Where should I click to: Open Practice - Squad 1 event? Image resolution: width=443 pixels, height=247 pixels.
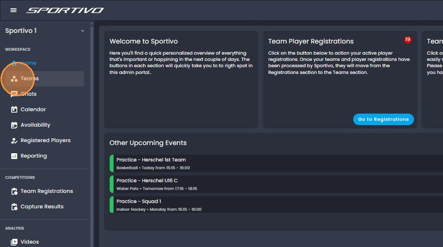click(x=276, y=205)
